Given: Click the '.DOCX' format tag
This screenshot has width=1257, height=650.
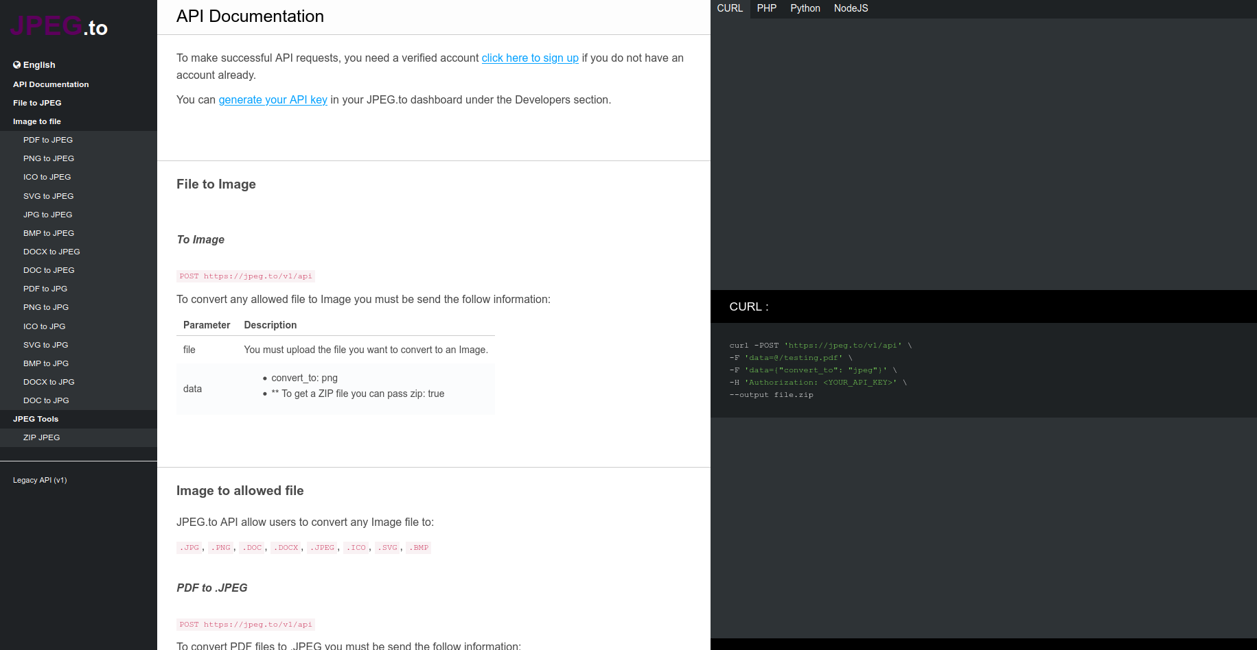Looking at the screenshot, I should [286, 548].
